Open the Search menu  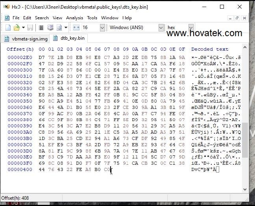pyautogui.click(x=42, y=18)
